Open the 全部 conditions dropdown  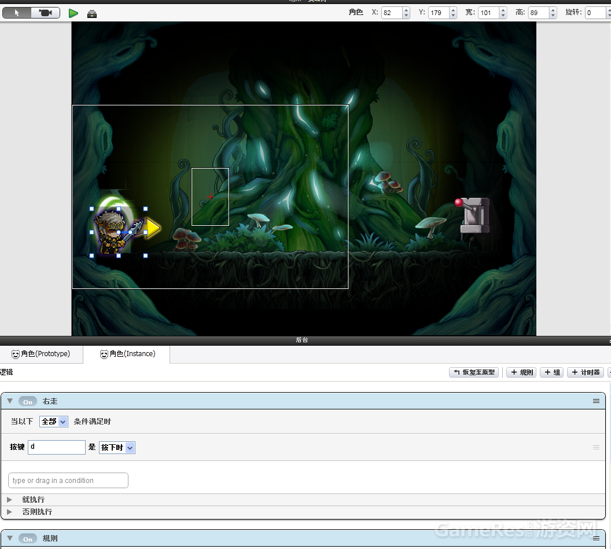pyautogui.click(x=54, y=422)
